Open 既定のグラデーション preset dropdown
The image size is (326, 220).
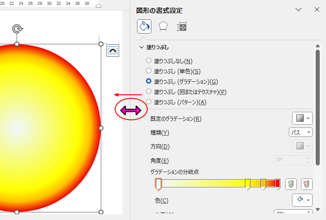302,118
